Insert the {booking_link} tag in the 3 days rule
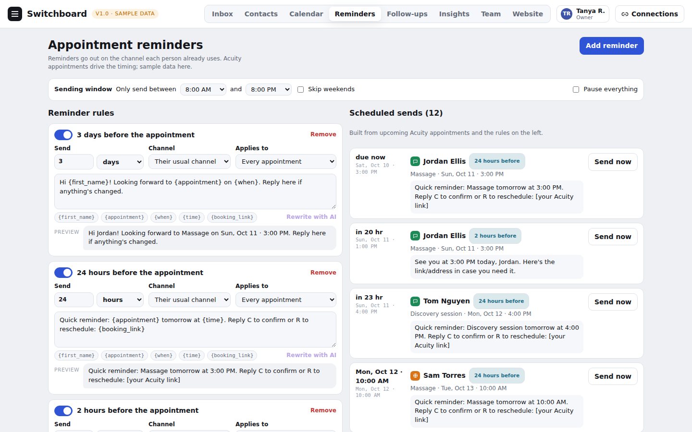This screenshot has height=432, width=692. (x=232, y=217)
